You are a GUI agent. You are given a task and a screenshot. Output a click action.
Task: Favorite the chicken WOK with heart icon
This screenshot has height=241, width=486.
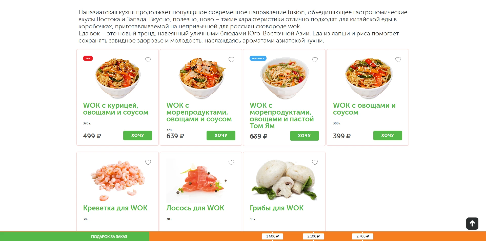point(148,60)
